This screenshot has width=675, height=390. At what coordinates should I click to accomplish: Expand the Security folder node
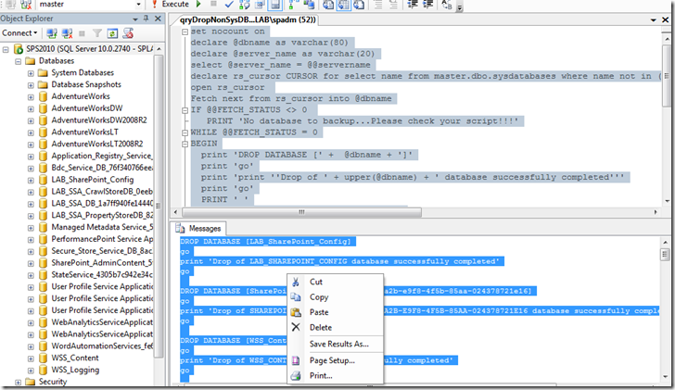[x=18, y=381]
